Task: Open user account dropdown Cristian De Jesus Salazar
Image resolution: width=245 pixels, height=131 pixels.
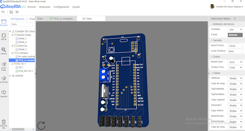Action: tap(230, 7)
